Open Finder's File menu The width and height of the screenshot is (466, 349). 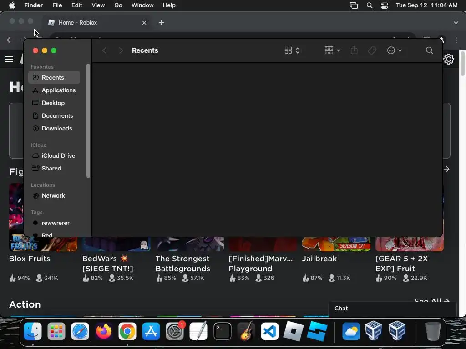click(57, 5)
